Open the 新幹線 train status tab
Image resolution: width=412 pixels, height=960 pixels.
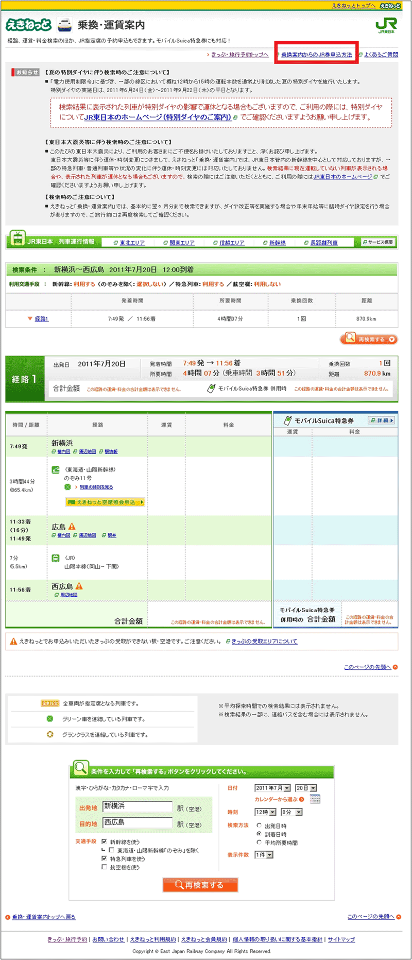[277, 243]
